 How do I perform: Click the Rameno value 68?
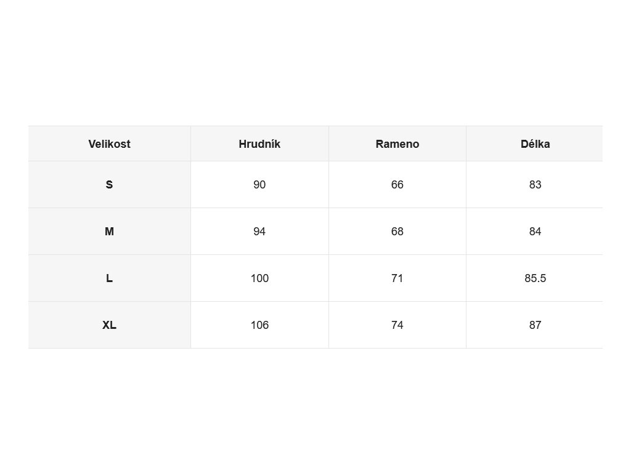(397, 232)
